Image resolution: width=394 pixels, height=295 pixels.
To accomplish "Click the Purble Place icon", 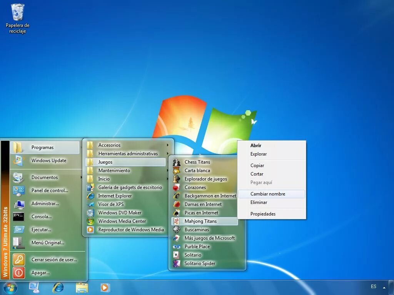I will pos(176,247).
